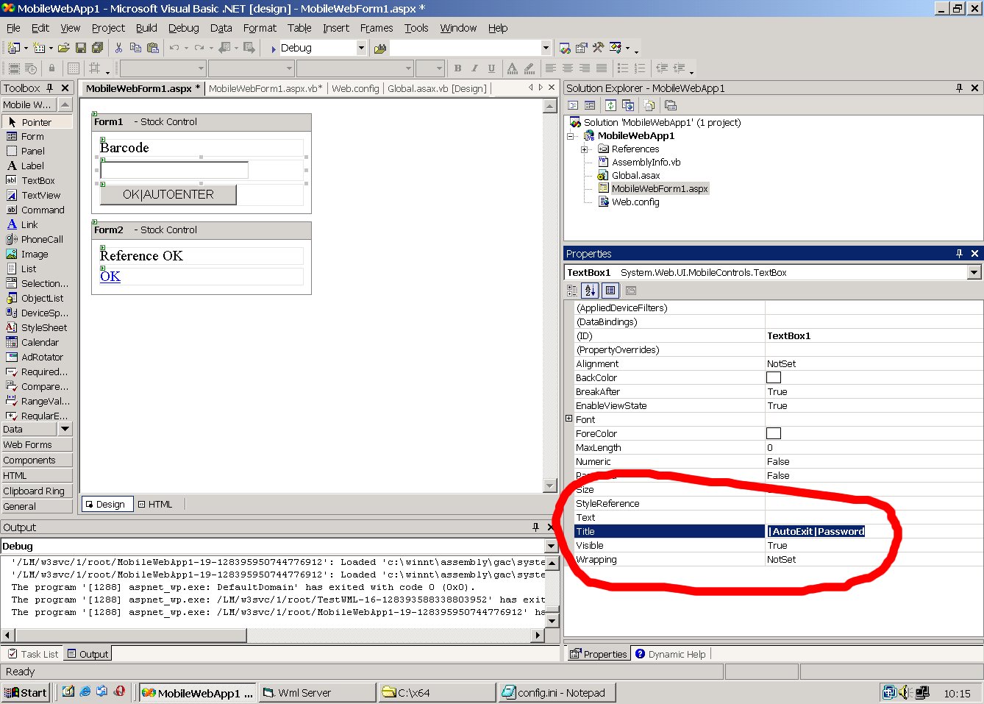Open the Format menu

(x=260, y=28)
